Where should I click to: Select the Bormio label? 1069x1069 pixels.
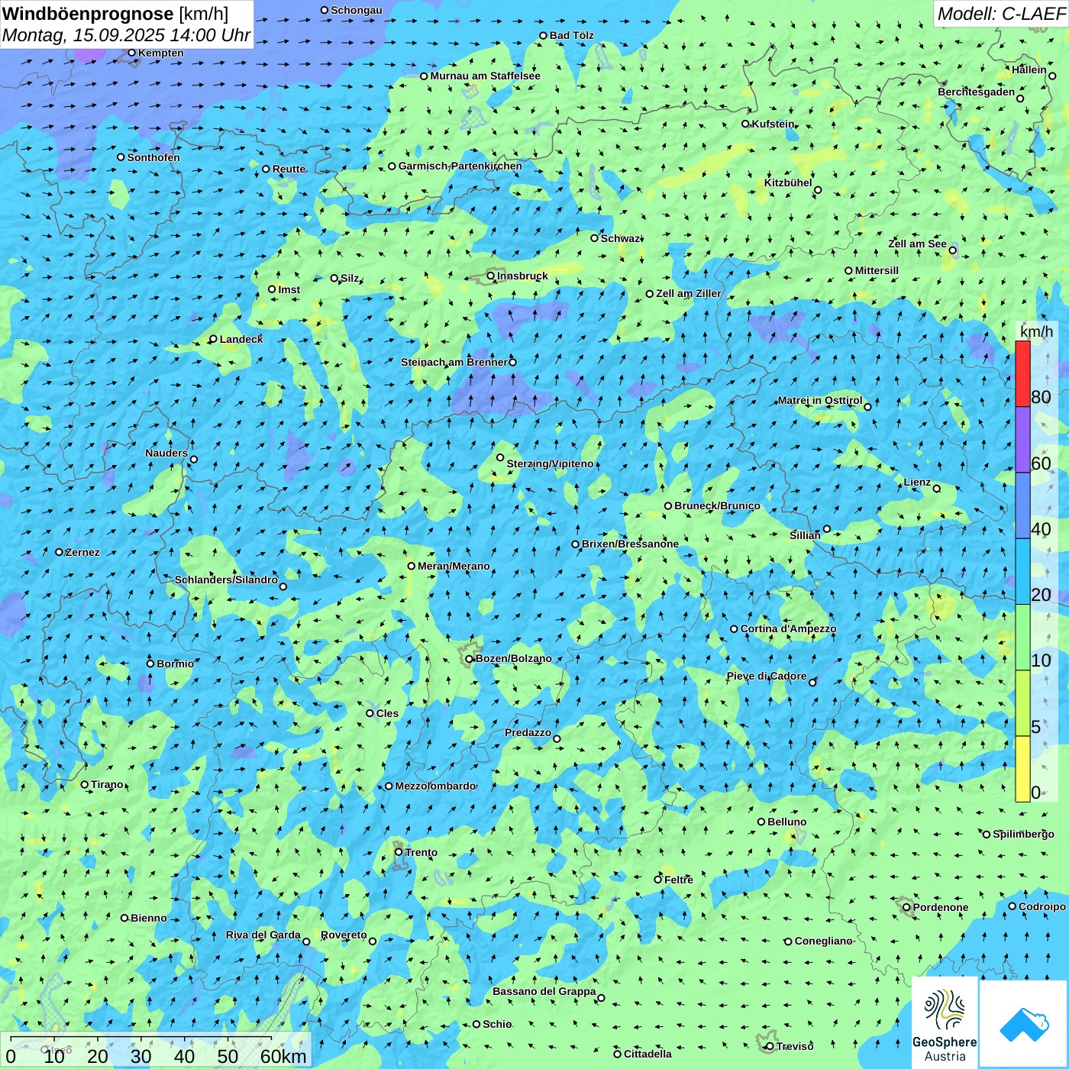pos(175,664)
